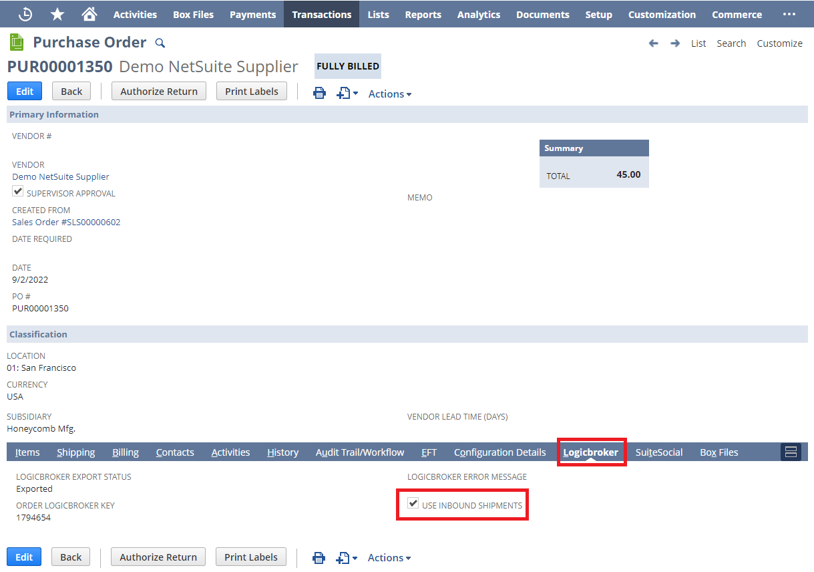Toggle the Supervisor Approval checkbox
Viewport: 814px width, 572px height.
[18, 192]
